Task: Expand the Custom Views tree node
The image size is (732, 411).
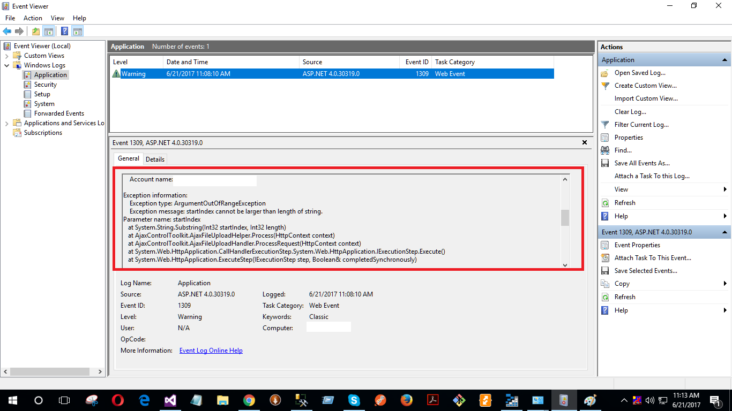Action: [x=6, y=56]
